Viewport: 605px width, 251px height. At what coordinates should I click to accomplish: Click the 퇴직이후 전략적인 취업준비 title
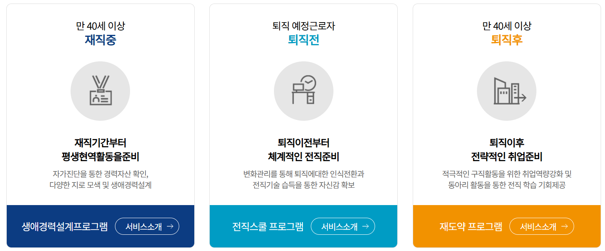point(507,150)
